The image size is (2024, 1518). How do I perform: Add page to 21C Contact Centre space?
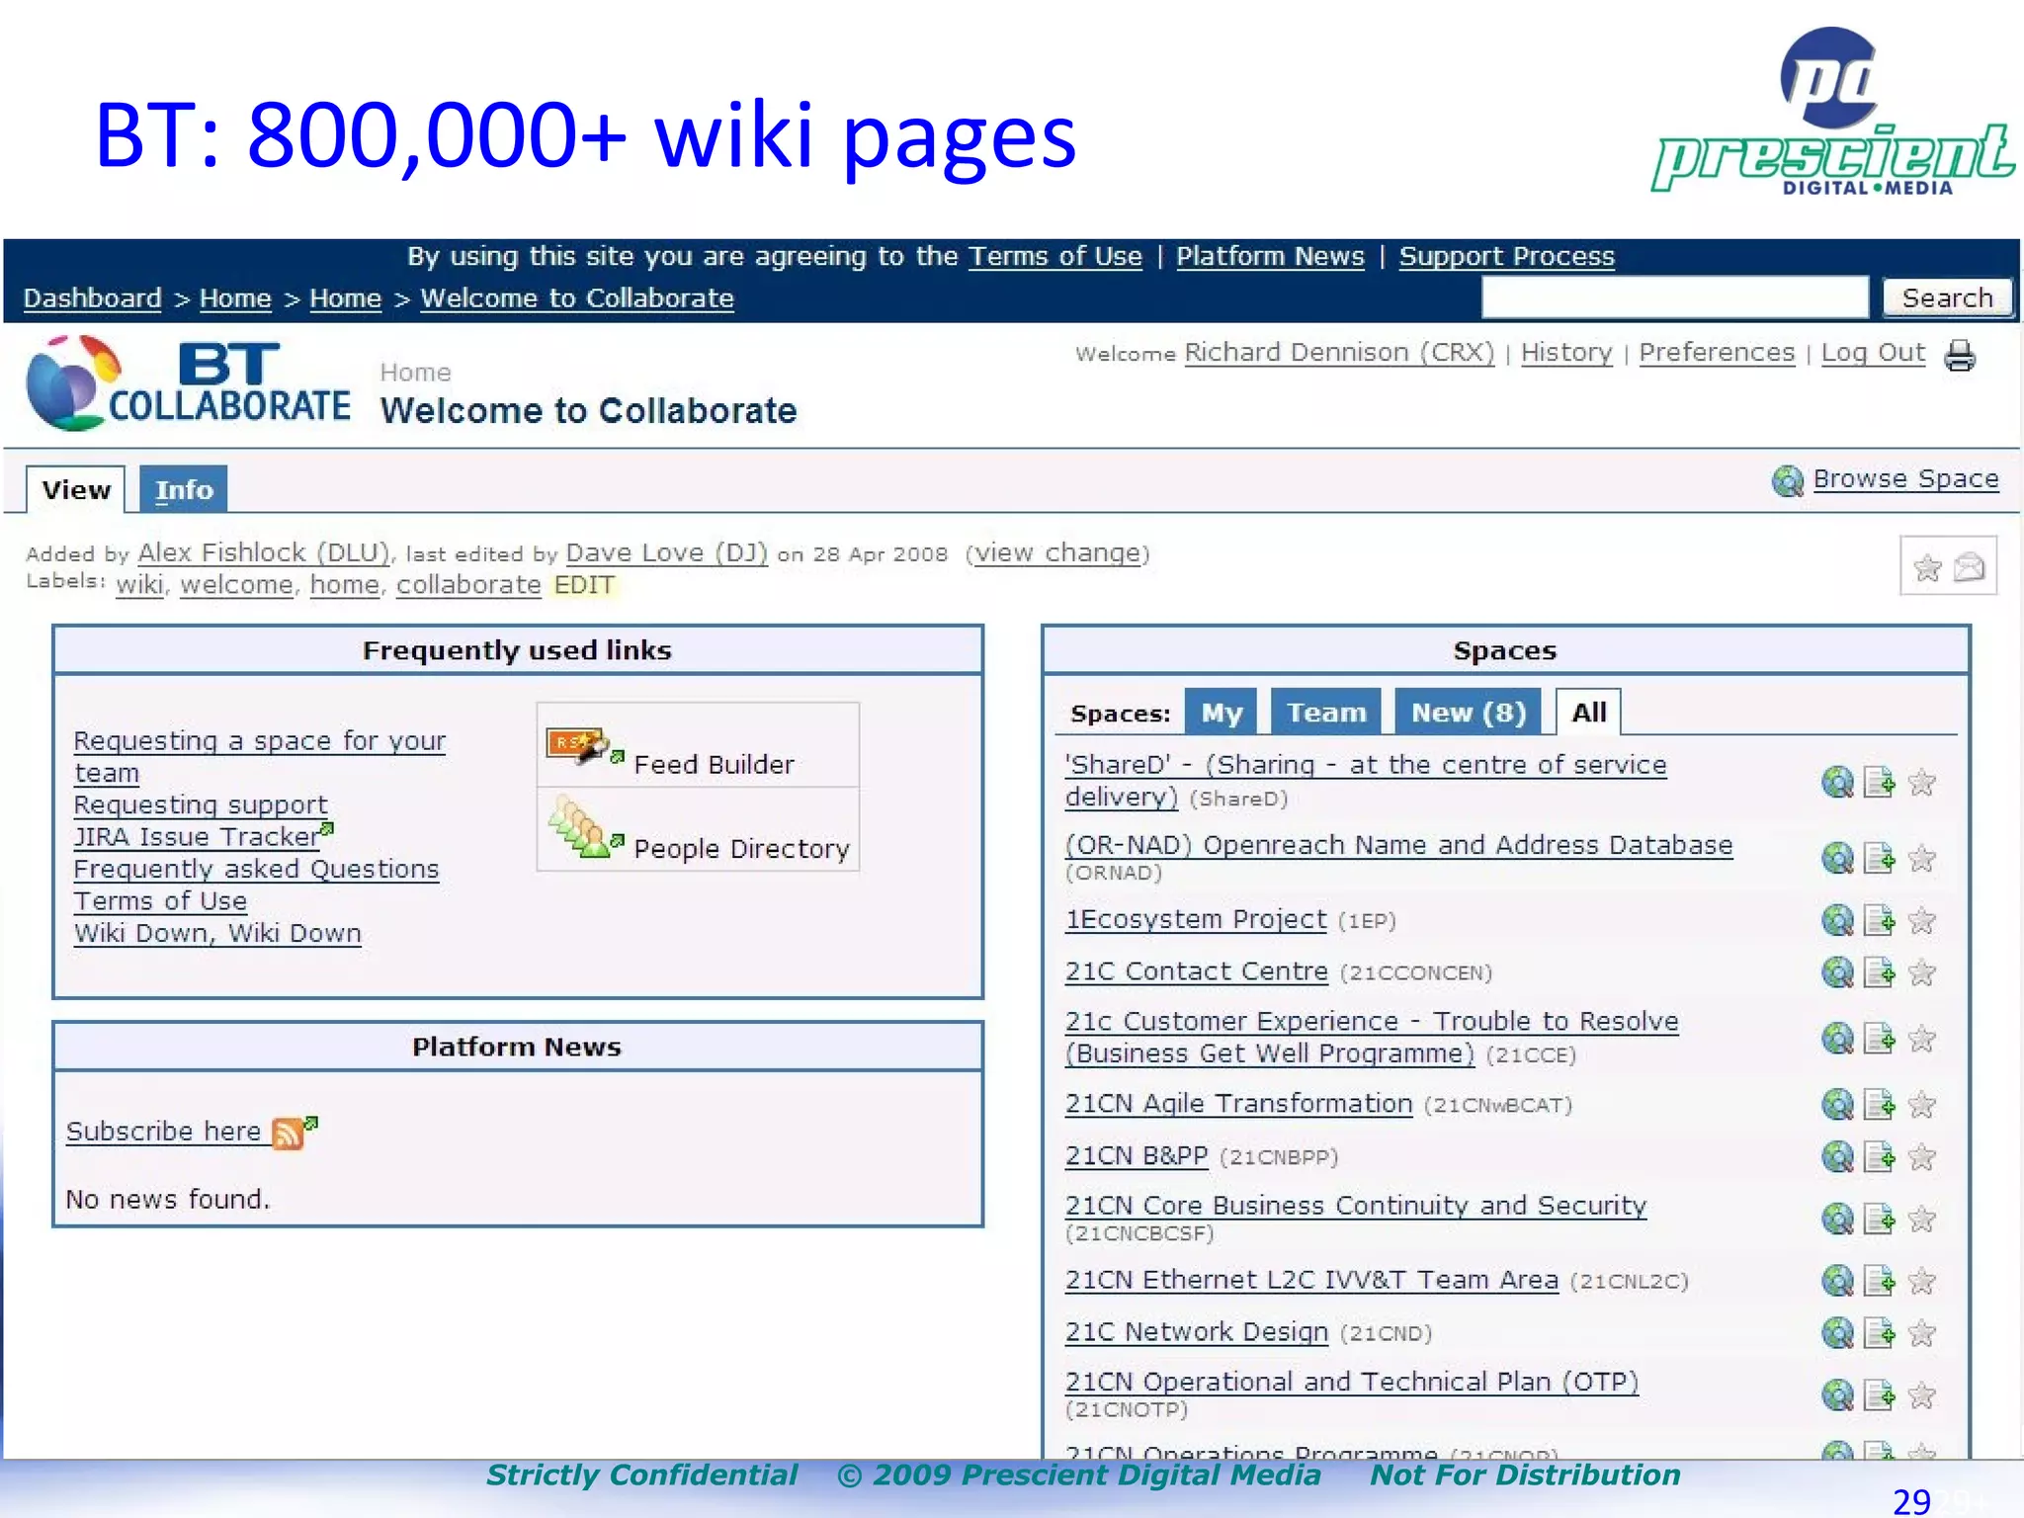click(x=1879, y=972)
